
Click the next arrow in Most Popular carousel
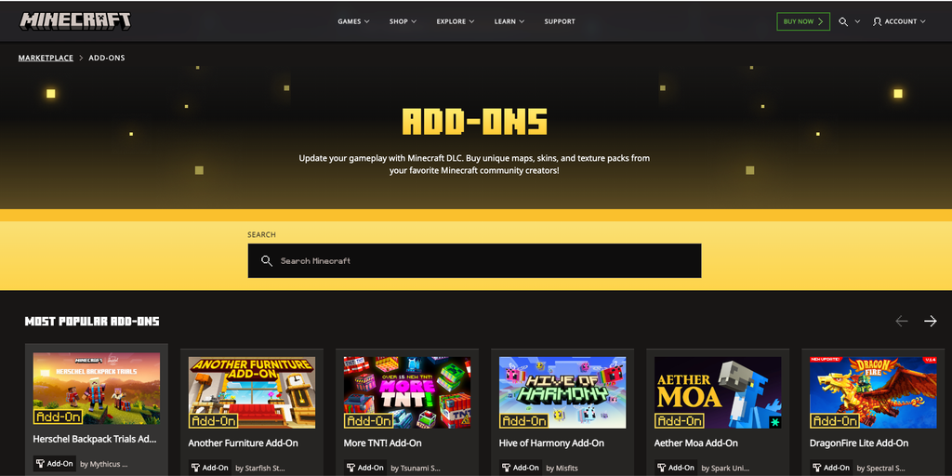930,321
